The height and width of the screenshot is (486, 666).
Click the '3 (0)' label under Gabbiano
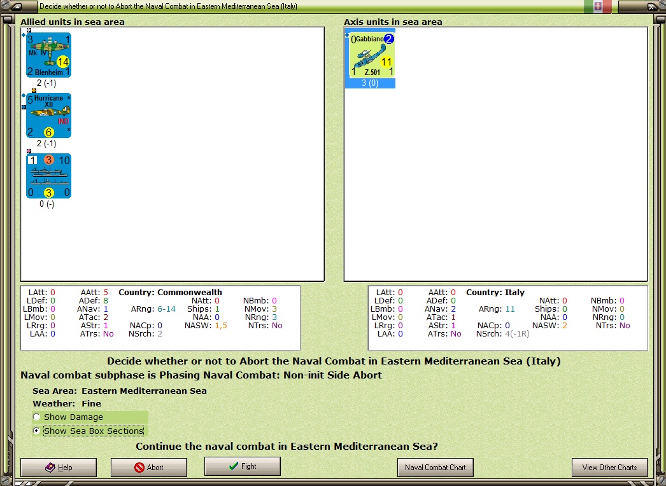click(x=370, y=83)
